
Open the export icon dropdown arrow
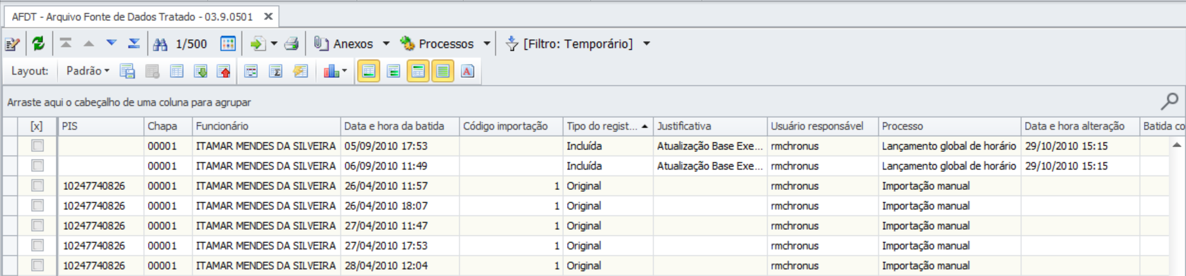[274, 44]
